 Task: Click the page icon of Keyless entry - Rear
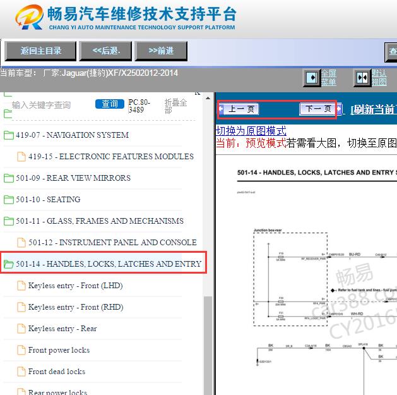(21, 329)
